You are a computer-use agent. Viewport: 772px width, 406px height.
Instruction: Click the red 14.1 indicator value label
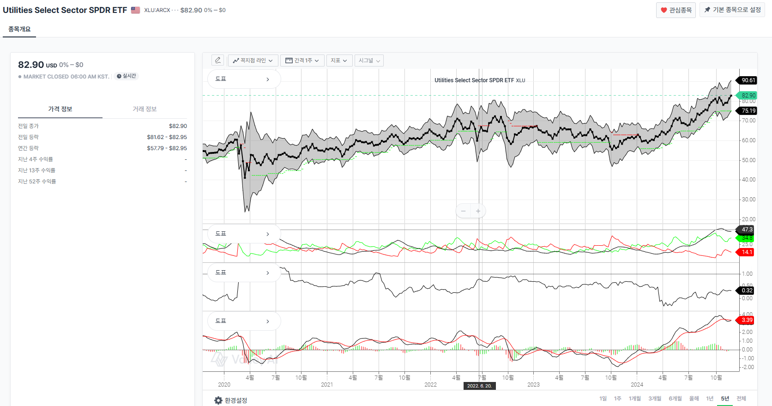click(x=746, y=252)
